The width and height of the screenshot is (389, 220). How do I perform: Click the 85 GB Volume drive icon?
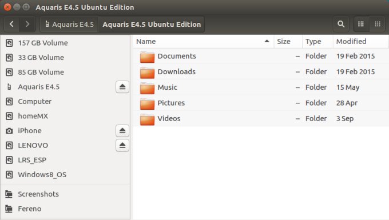coord(9,72)
